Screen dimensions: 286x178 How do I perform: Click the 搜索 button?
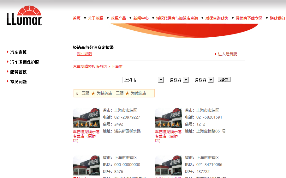[x=224, y=79]
